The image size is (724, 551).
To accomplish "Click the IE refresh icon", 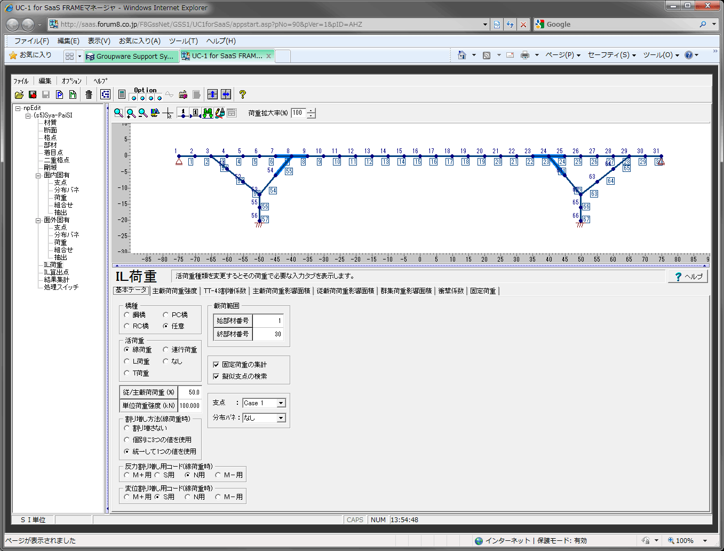I will tap(510, 25).
